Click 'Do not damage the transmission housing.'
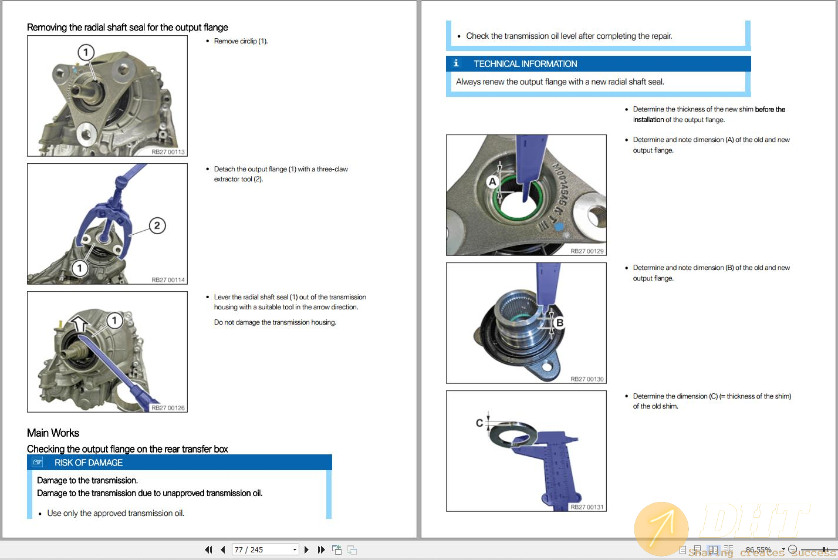 (275, 322)
